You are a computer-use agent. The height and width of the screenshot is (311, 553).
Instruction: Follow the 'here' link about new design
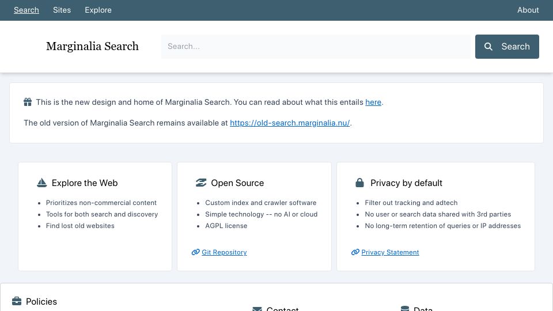click(x=373, y=103)
